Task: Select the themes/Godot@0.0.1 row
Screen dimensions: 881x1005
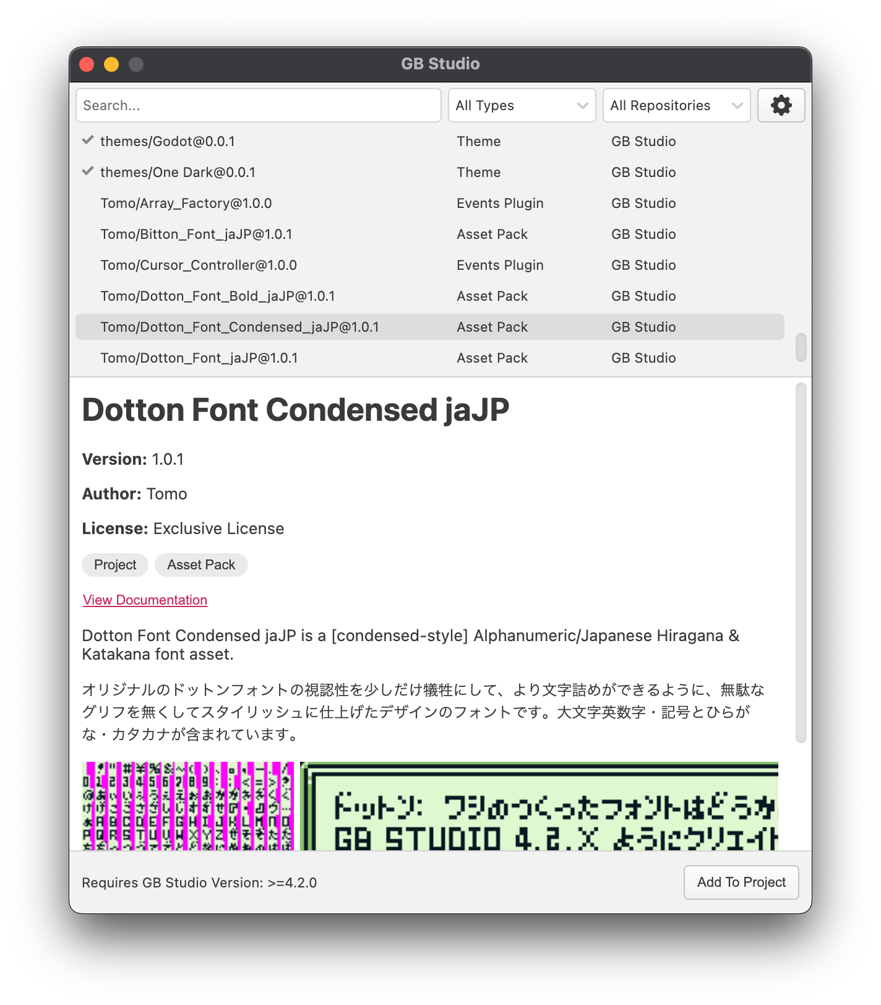Action: click(x=430, y=141)
